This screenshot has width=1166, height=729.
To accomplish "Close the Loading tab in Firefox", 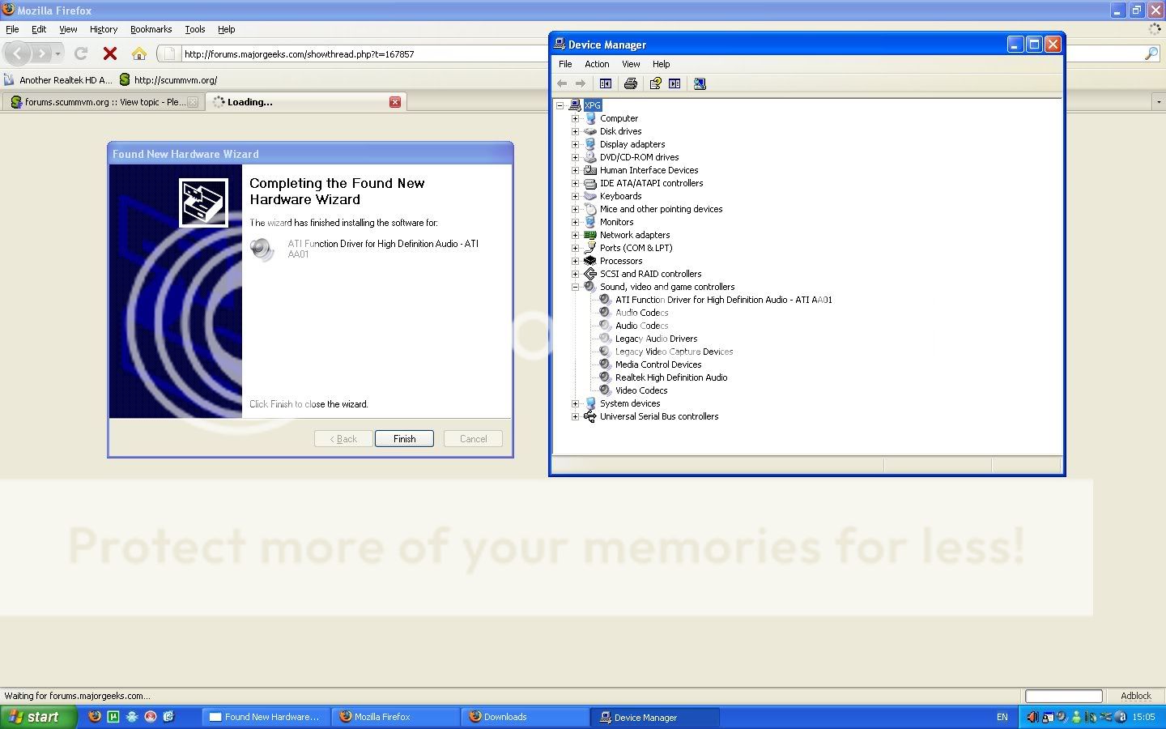I will (x=395, y=102).
